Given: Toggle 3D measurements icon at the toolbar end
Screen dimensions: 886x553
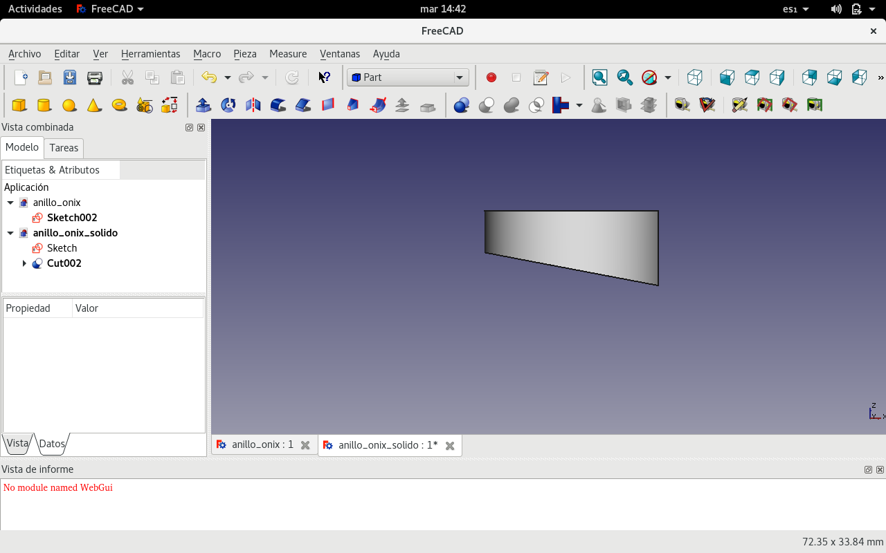Looking at the screenshot, I should (x=814, y=105).
